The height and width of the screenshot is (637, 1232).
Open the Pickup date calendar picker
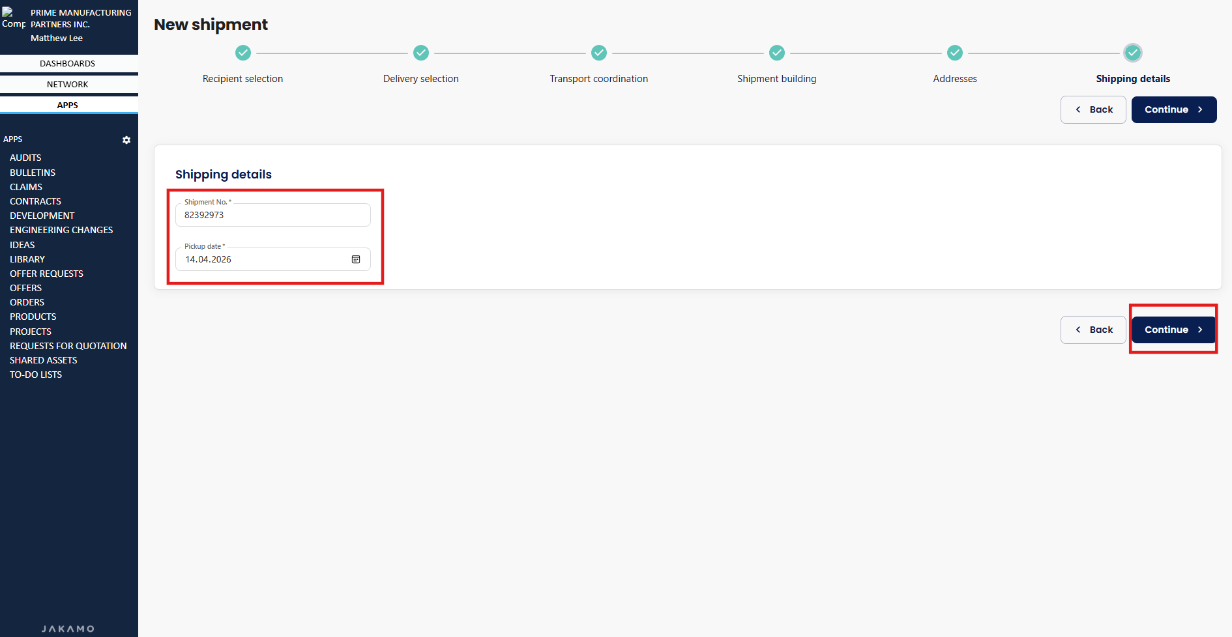click(356, 259)
